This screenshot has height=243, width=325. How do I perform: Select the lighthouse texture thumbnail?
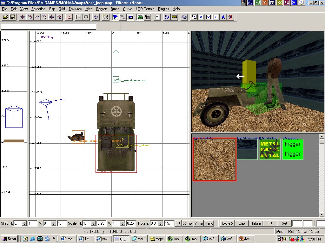pos(247,149)
